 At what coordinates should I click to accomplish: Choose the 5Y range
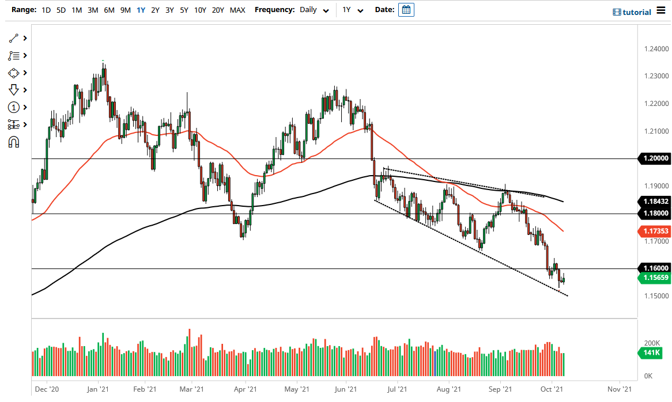[183, 10]
